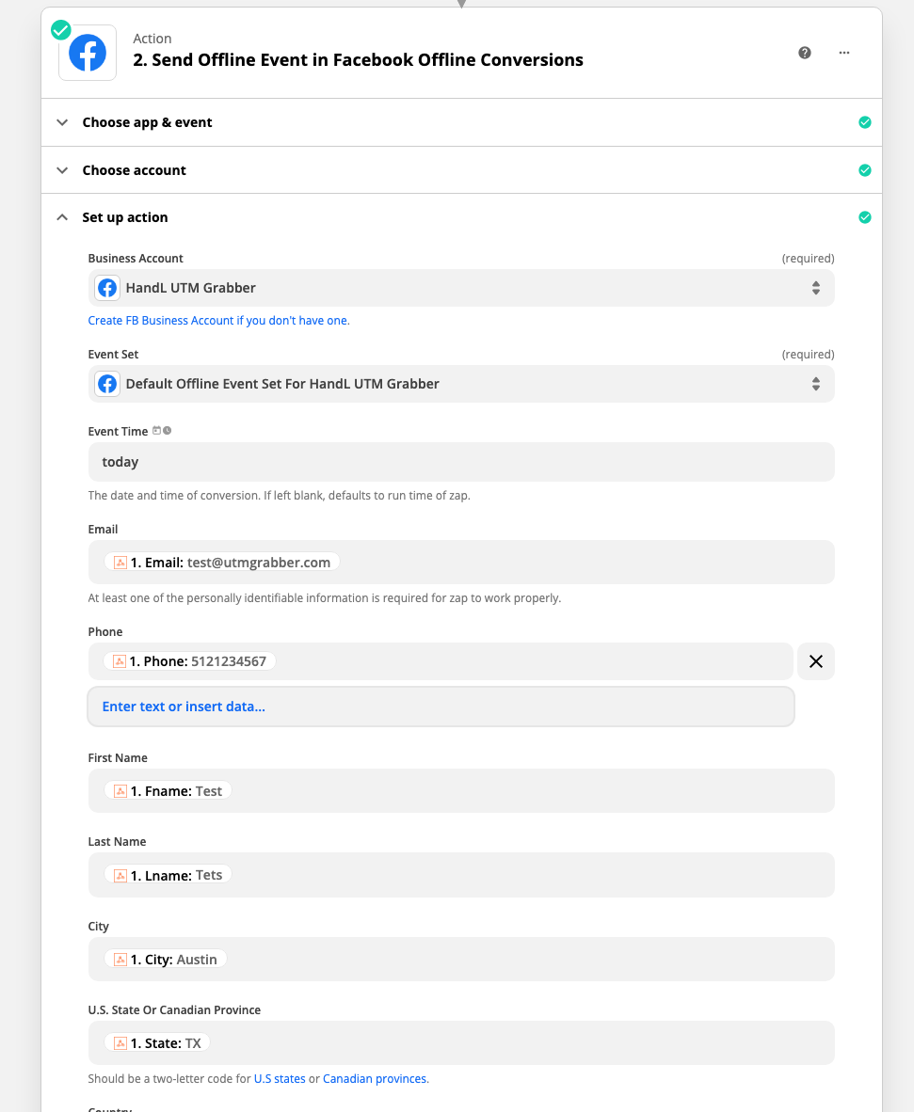Select the Email mapped data pill

point(222,563)
